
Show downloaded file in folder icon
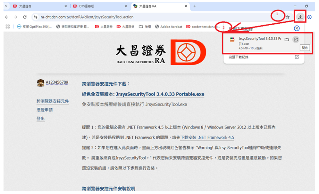tap(287, 40)
